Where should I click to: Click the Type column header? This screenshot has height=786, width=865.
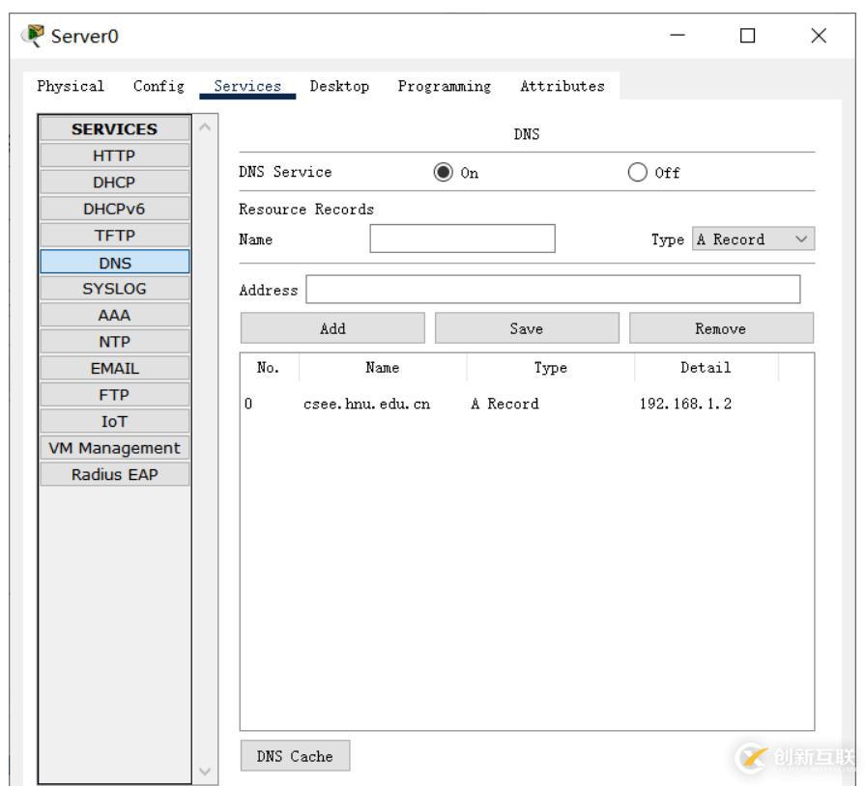click(x=551, y=368)
